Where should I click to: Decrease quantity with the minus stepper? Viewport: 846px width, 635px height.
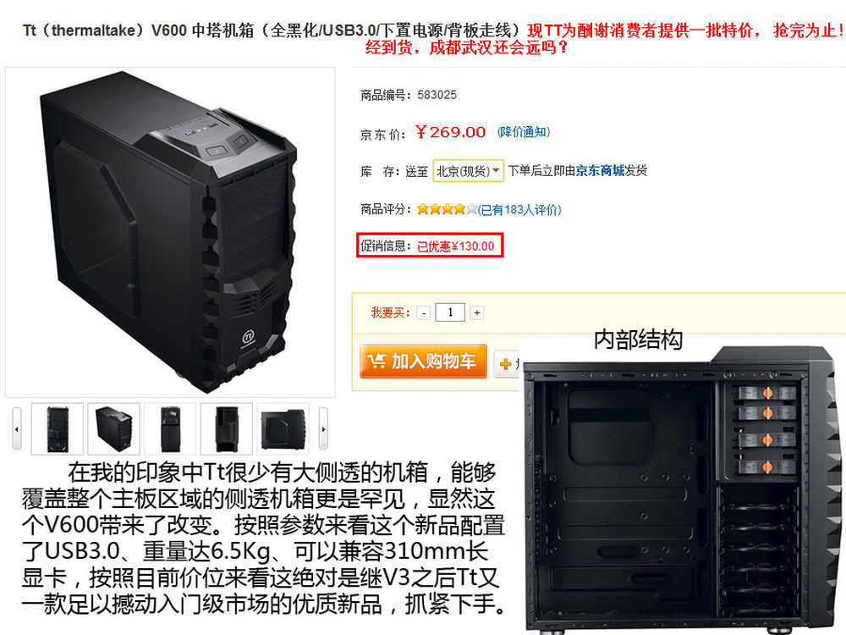pyautogui.click(x=424, y=312)
